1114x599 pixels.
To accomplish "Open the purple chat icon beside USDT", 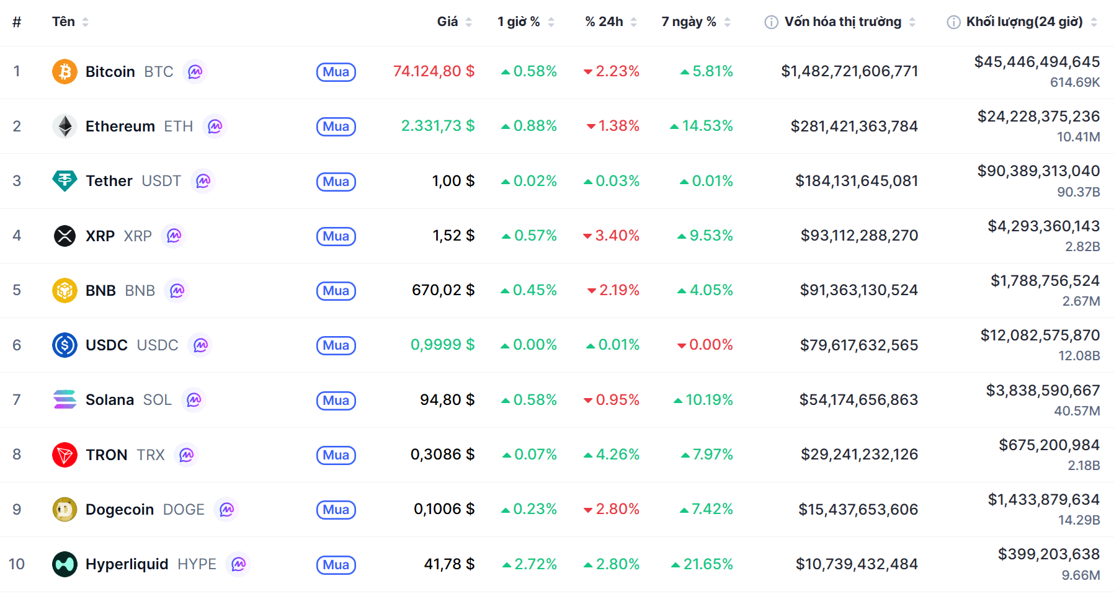I will (203, 181).
